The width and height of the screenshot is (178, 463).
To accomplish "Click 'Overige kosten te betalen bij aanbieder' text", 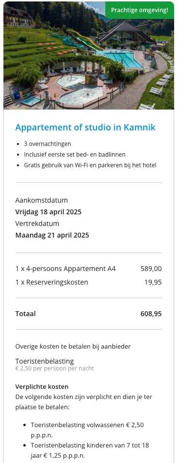I will (73, 346).
